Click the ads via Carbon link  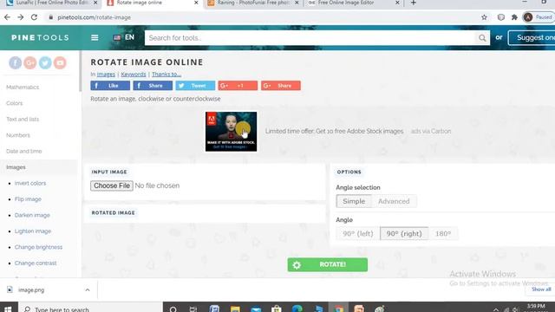[x=431, y=131]
